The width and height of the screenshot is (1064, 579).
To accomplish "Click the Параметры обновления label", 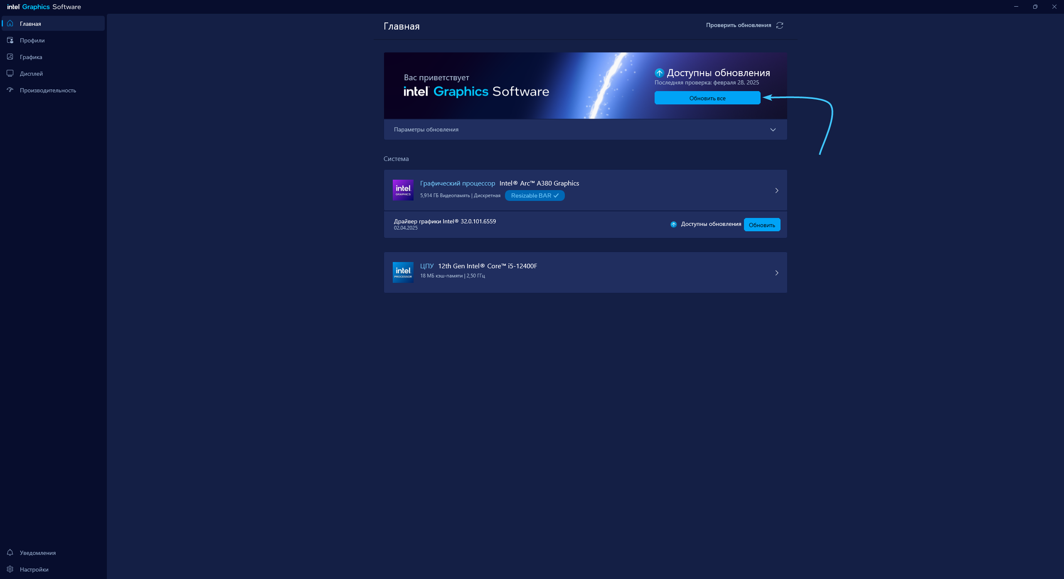I will click(x=426, y=129).
